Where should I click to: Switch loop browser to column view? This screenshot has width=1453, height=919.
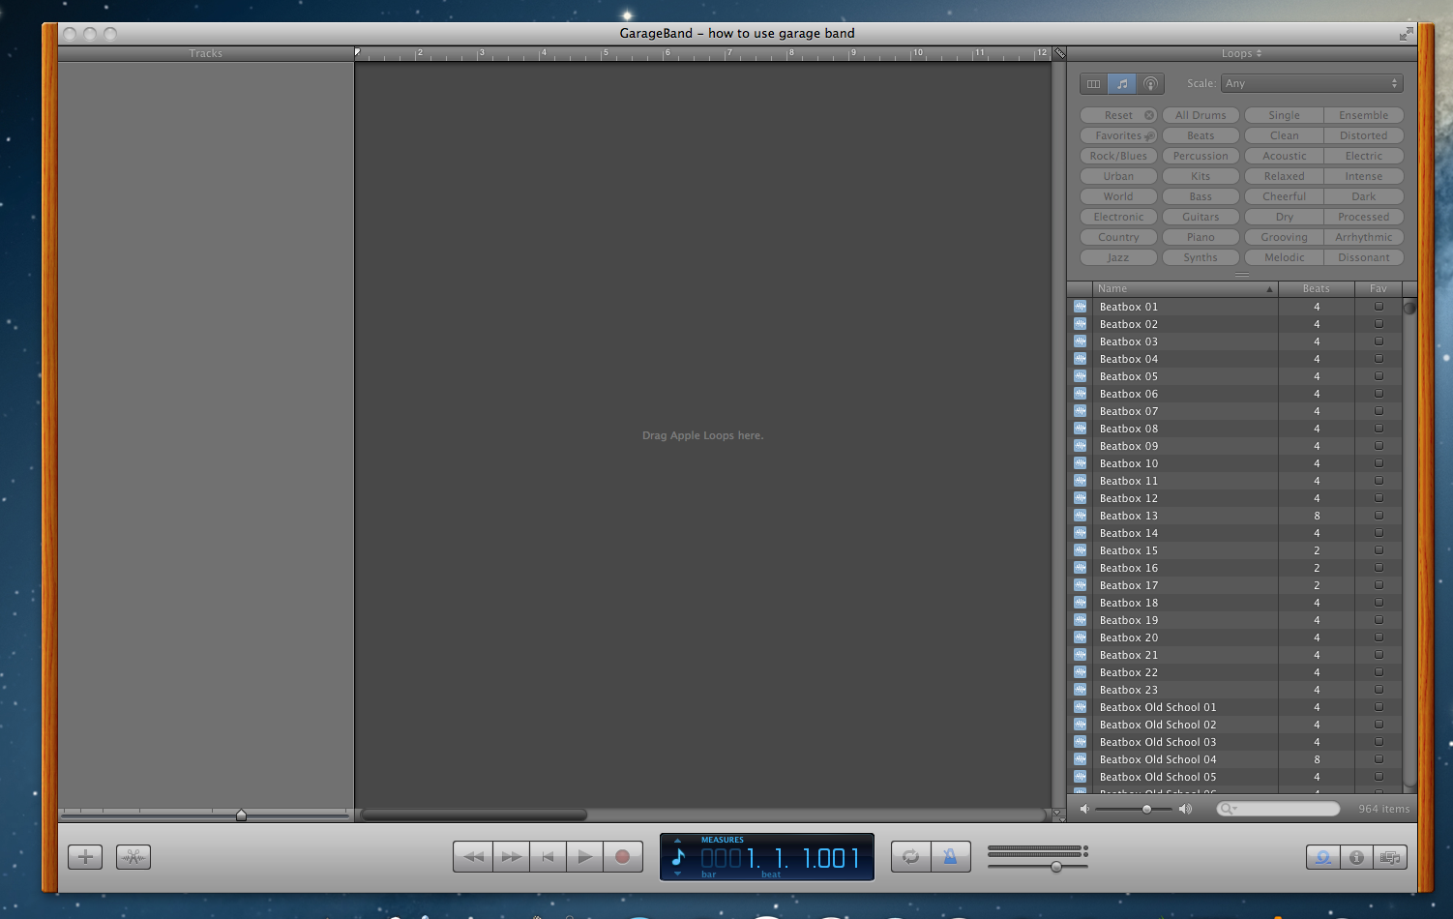1094,84
